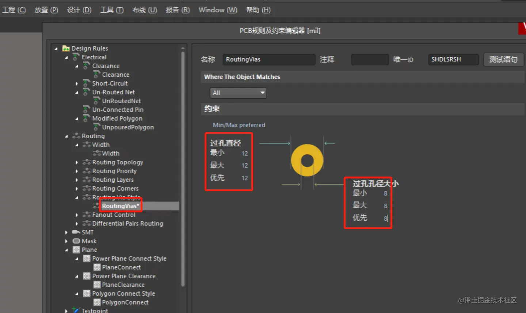Click the Un-Routed Net category icon

(x=87, y=92)
